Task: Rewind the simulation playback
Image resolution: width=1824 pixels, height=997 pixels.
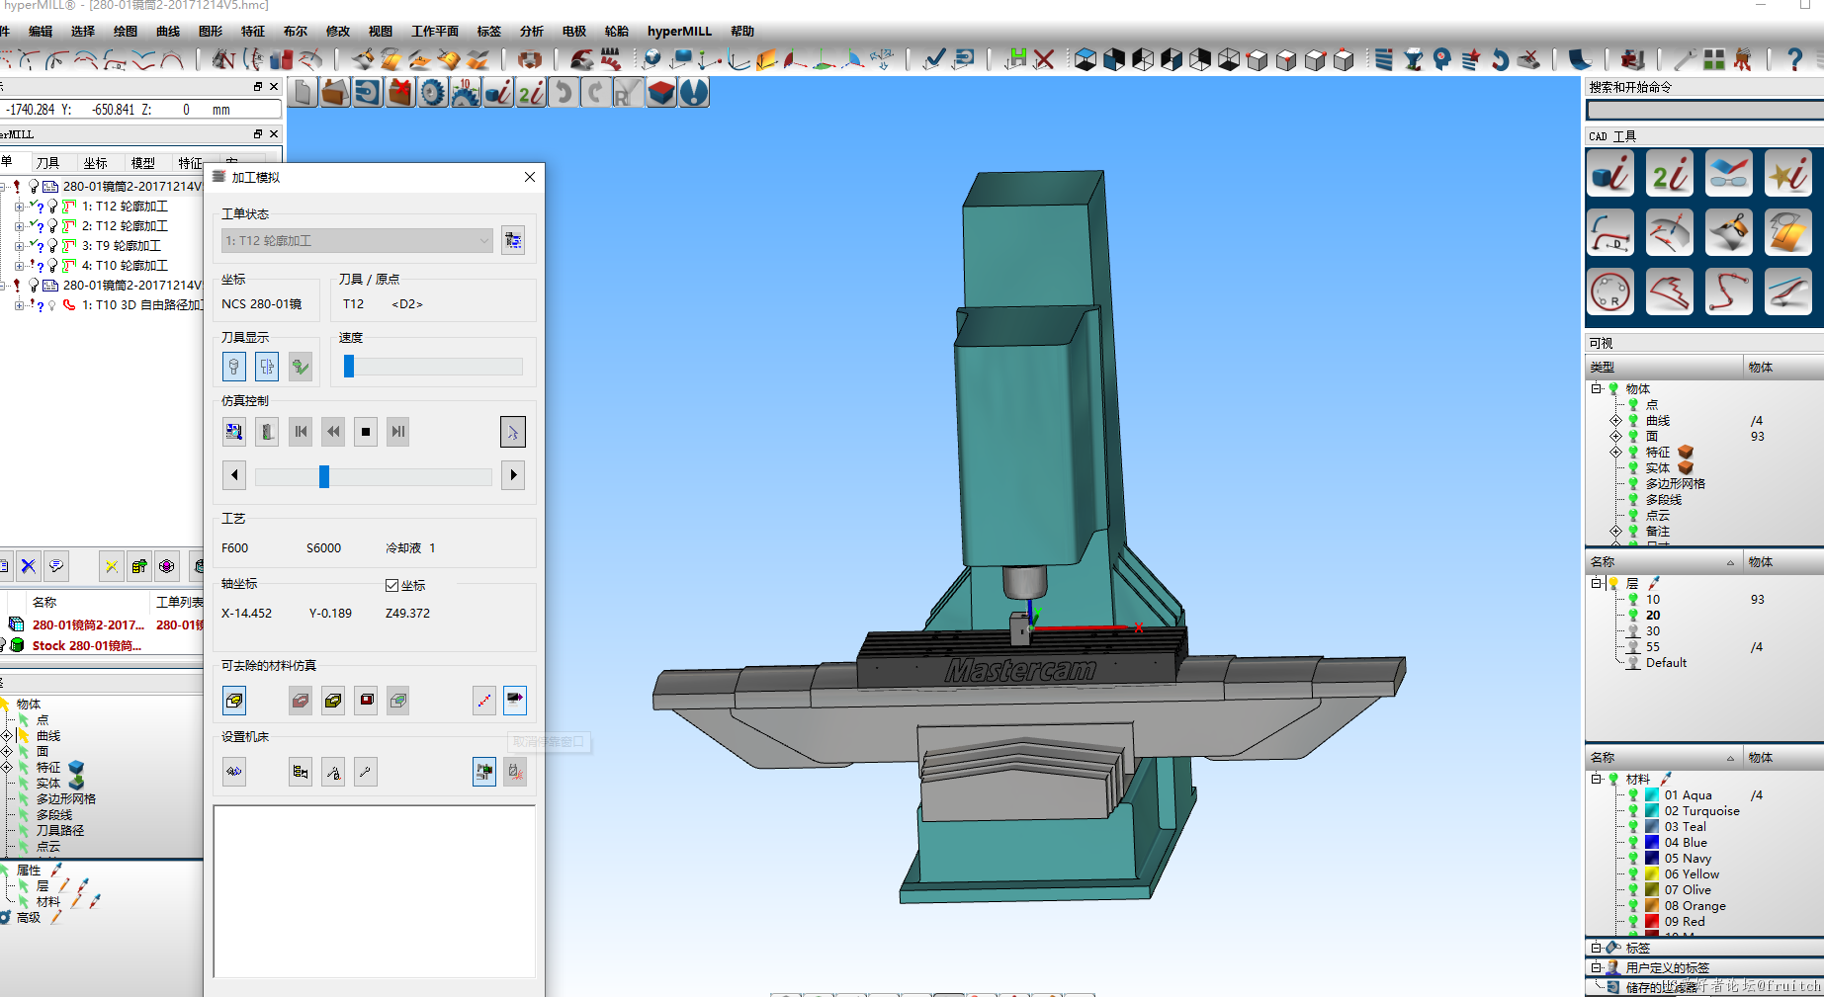Action: (x=333, y=432)
